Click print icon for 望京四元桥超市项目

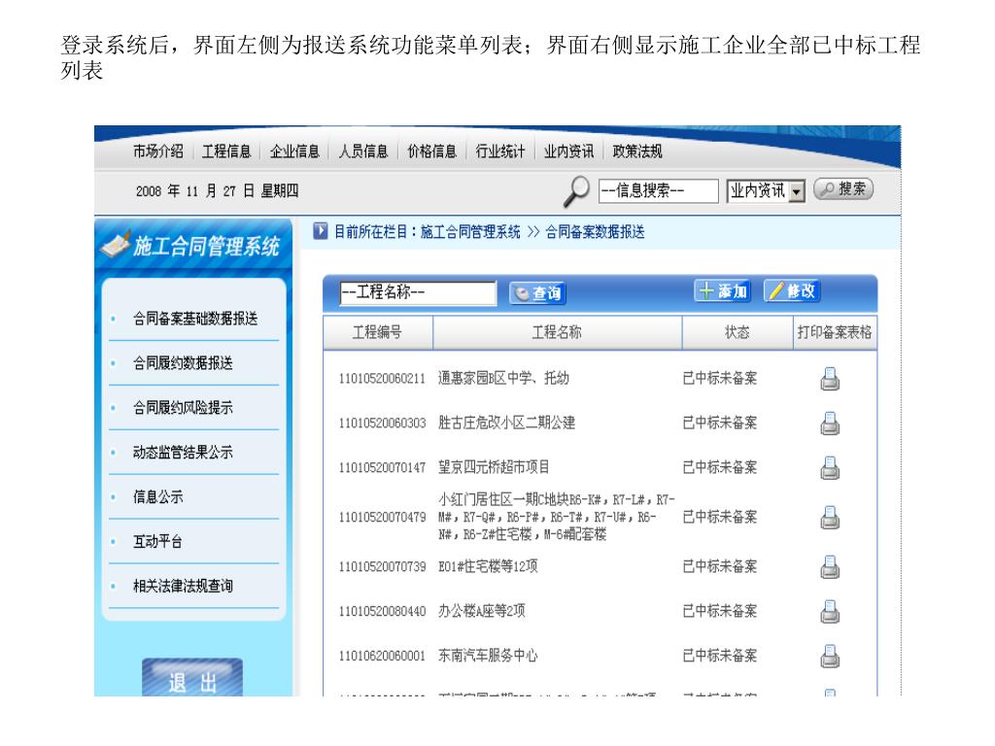[830, 468]
